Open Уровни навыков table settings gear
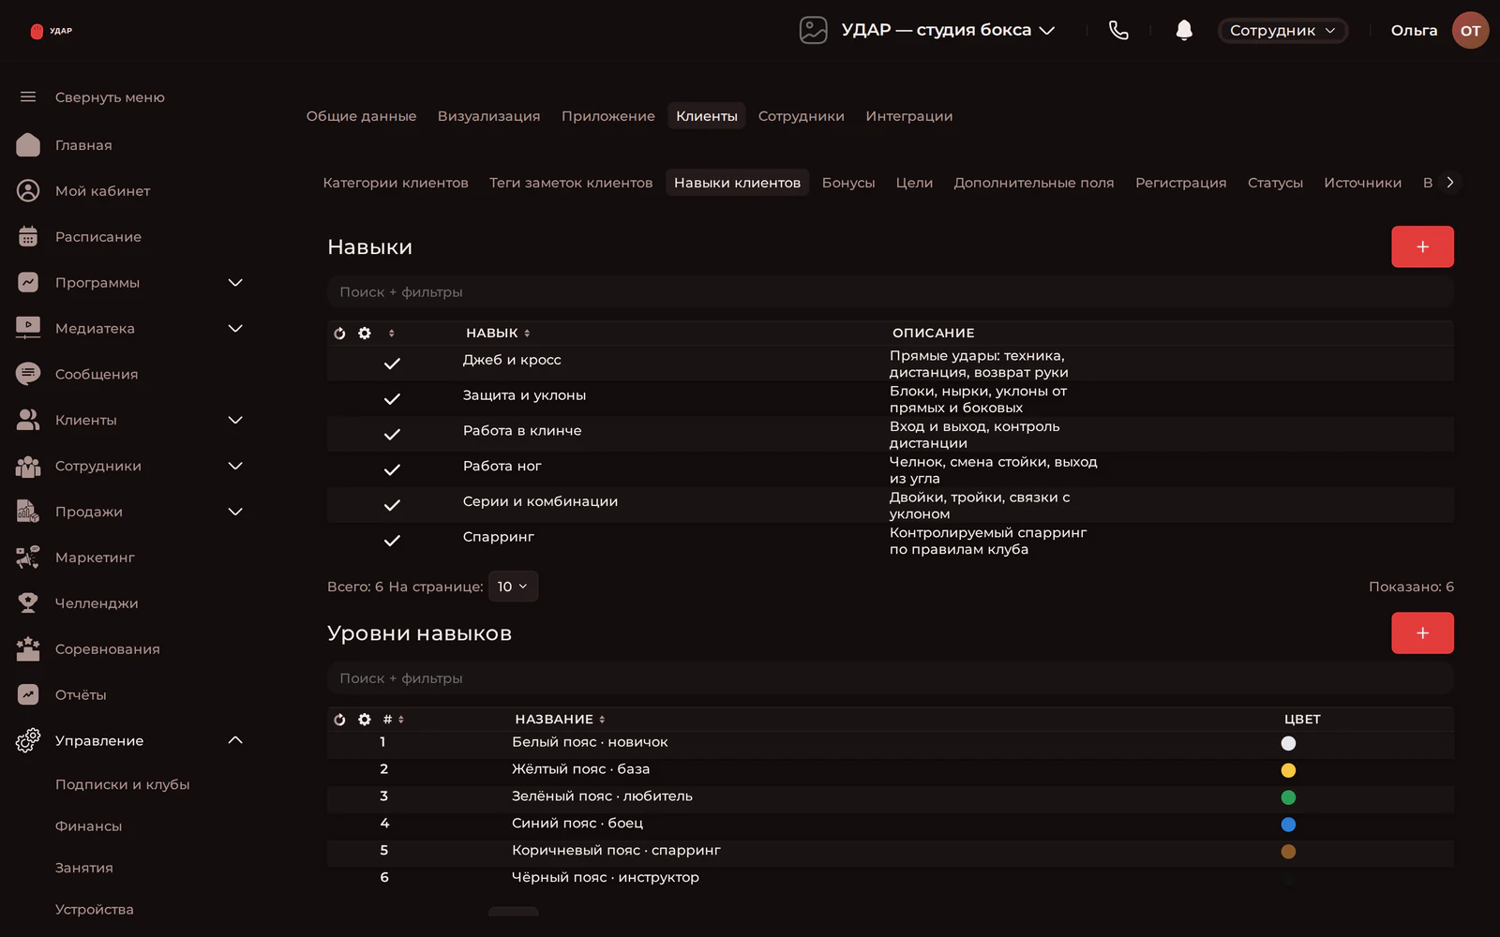The image size is (1500, 937). pos(365,720)
